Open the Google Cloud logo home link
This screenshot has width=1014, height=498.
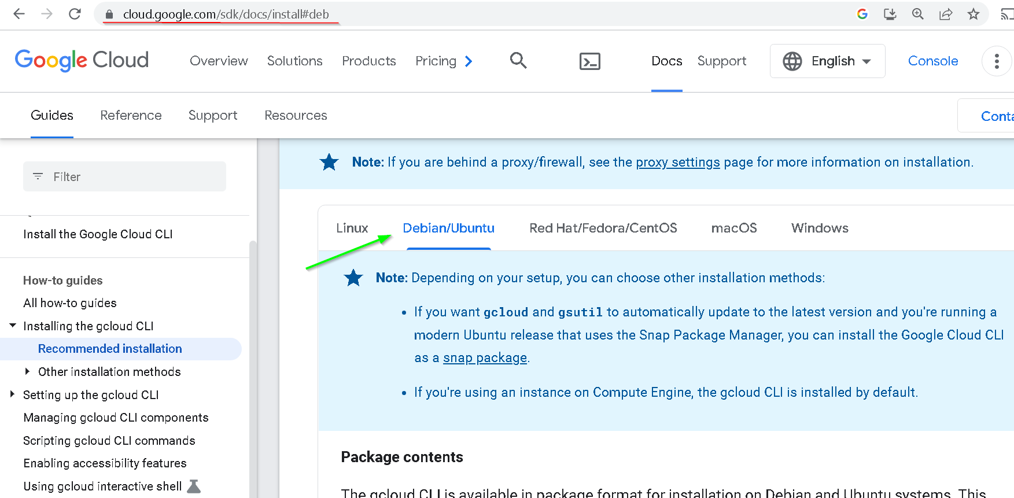click(x=82, y=60)
